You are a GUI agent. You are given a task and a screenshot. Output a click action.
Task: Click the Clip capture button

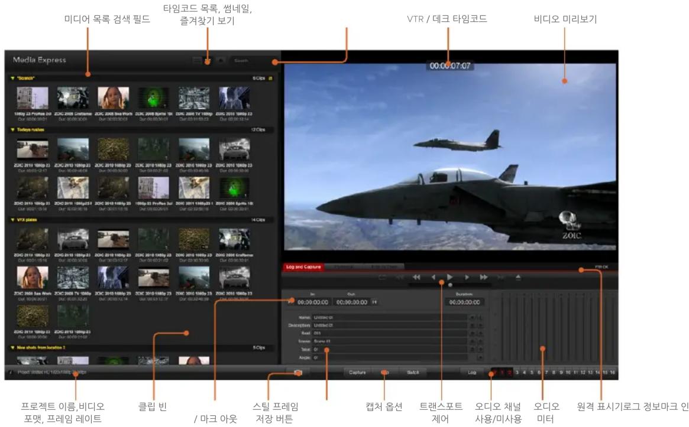coord(385,373)
